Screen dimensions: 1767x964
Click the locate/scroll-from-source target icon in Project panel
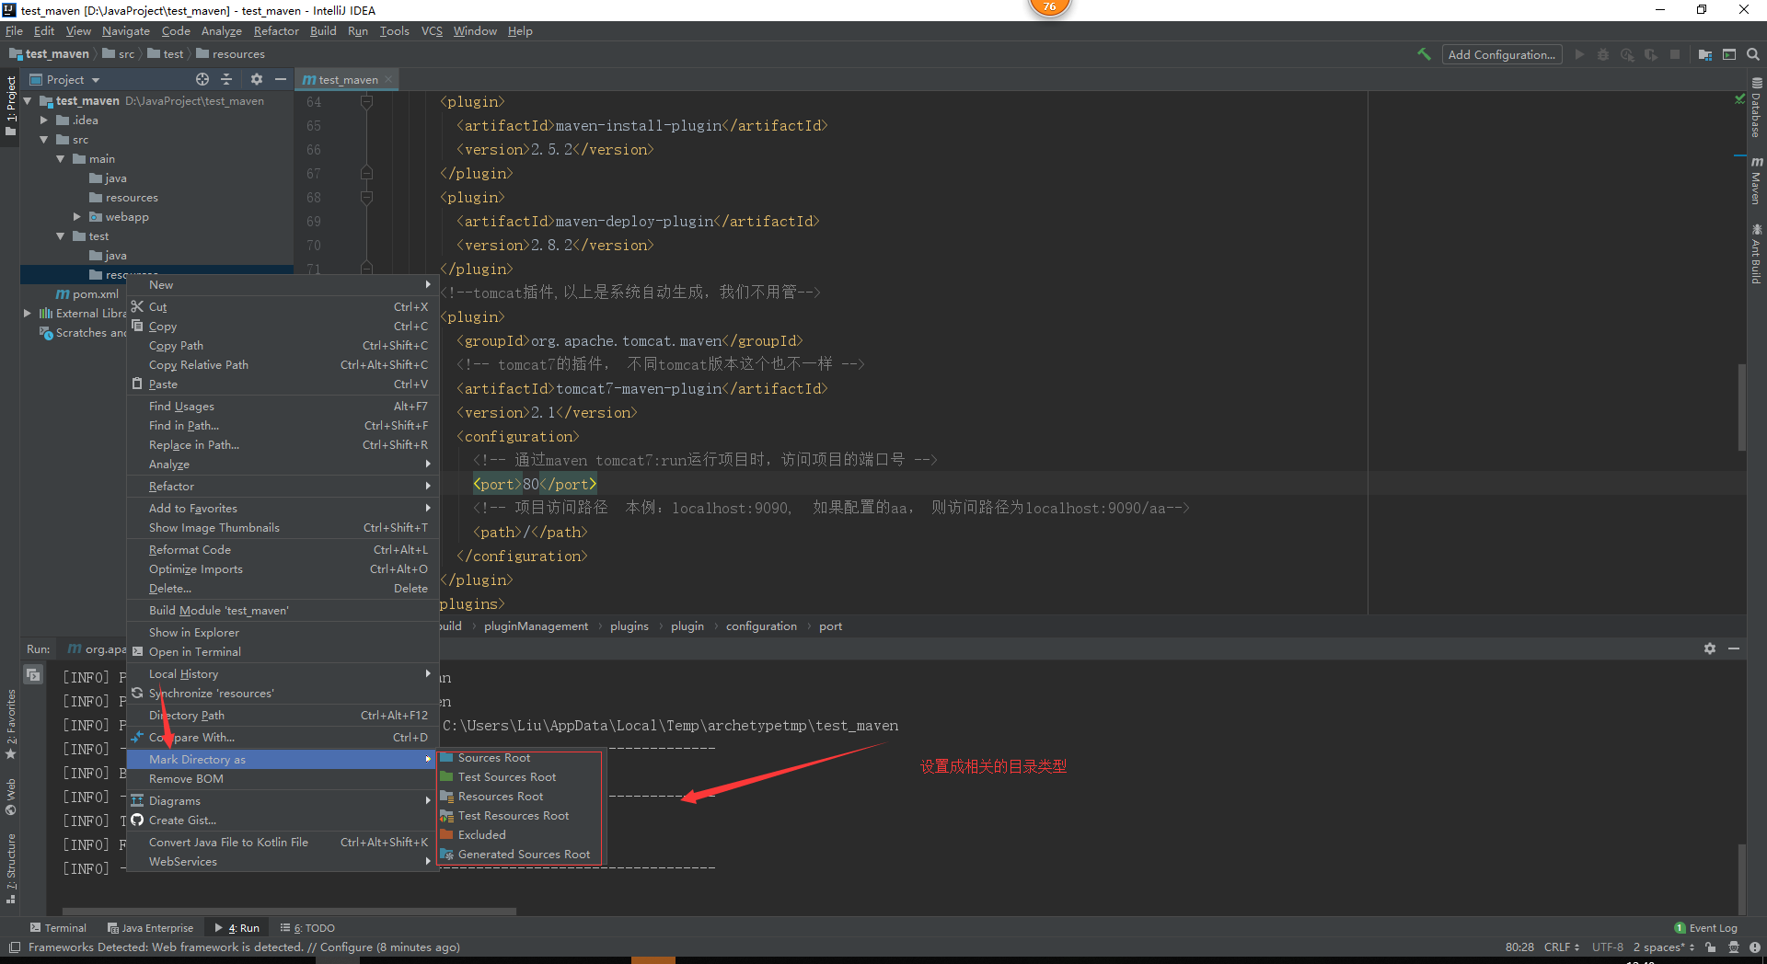pyautogui.click(x=202, y=79)
